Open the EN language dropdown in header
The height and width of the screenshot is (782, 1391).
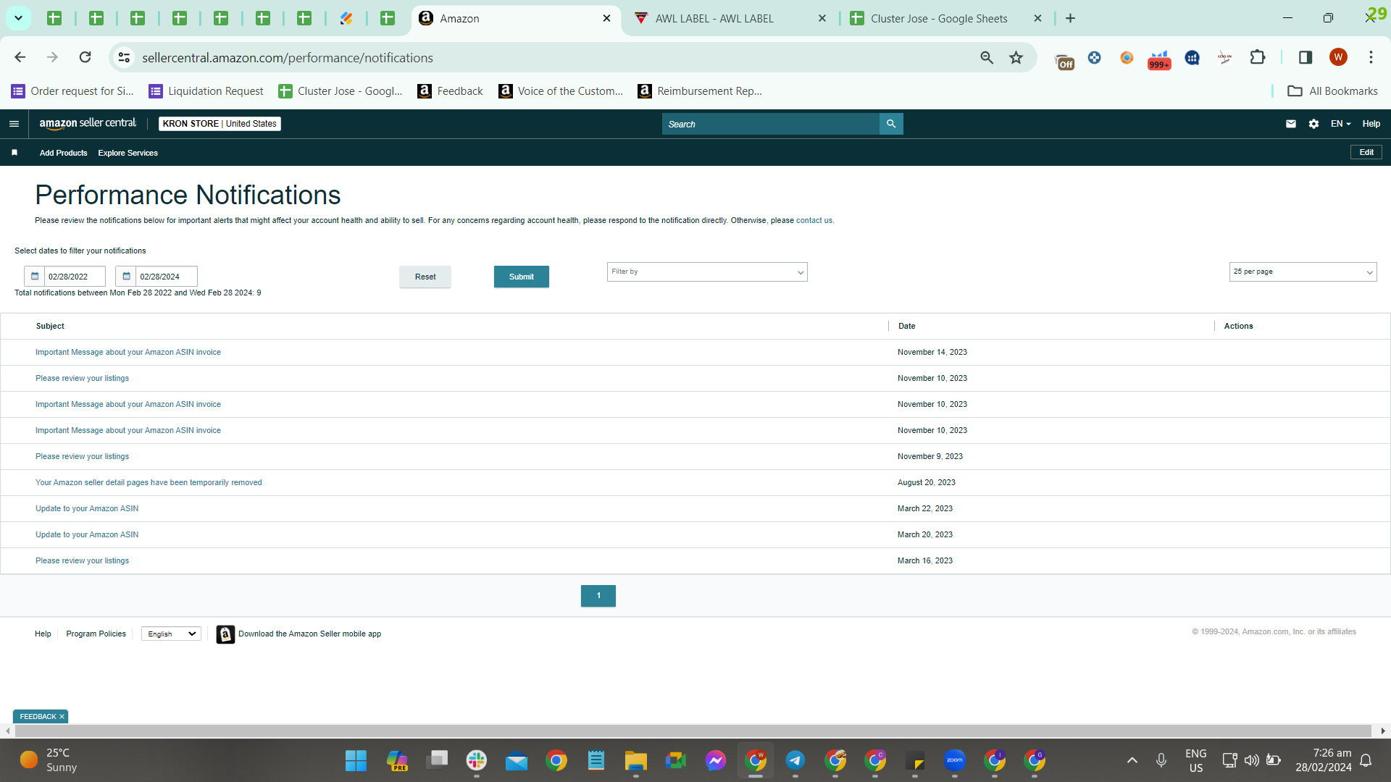(x=1340, y=124)
